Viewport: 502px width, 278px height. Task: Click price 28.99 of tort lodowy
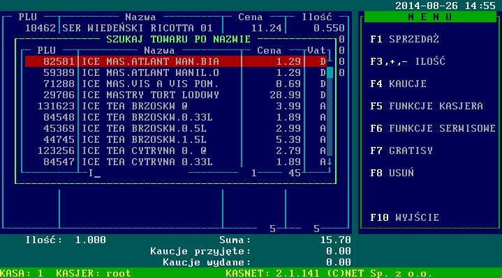click(x=286, y=95)
